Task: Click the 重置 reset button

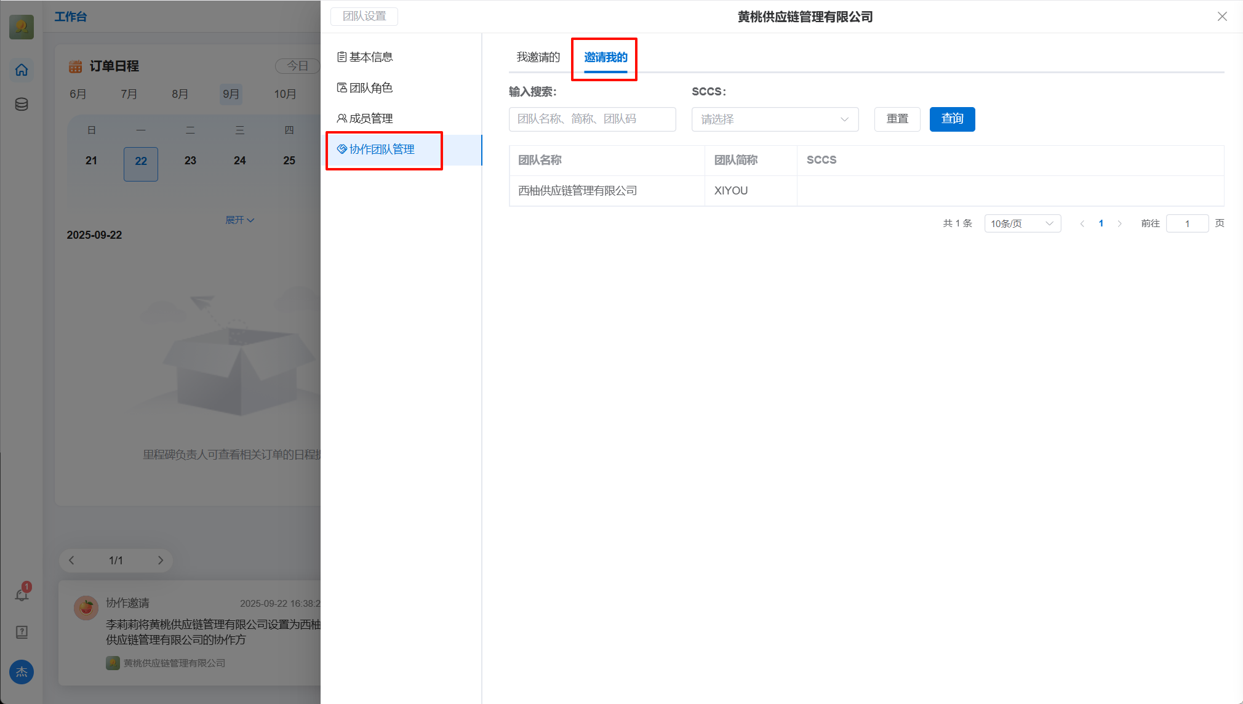Action: [897, 119]
